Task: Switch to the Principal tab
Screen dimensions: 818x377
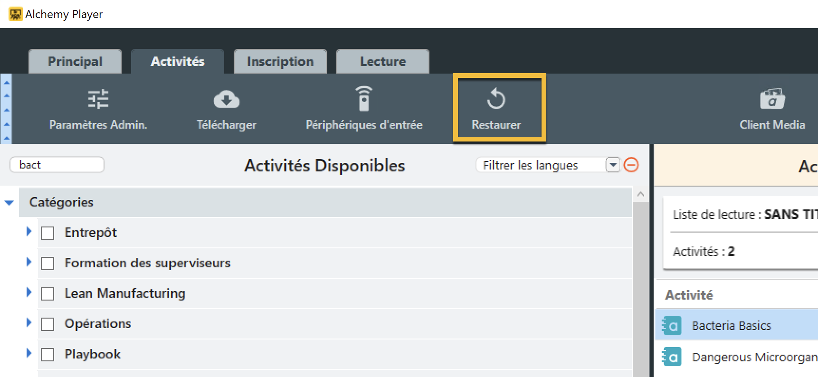Action: [x=75, y=61]
